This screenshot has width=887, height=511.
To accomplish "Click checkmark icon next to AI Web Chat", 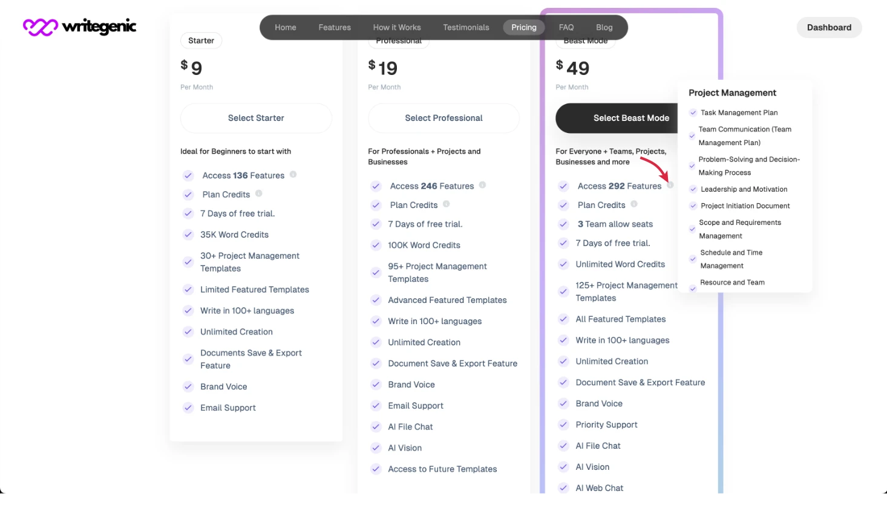I will tap(563, 488).
